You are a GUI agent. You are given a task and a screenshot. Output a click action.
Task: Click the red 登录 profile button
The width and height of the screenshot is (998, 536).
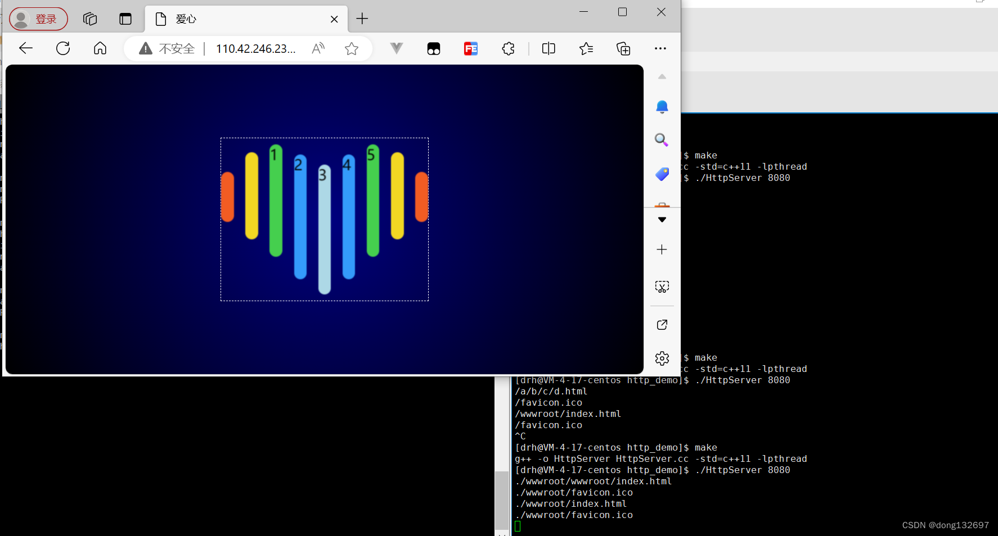pos(38,19)
